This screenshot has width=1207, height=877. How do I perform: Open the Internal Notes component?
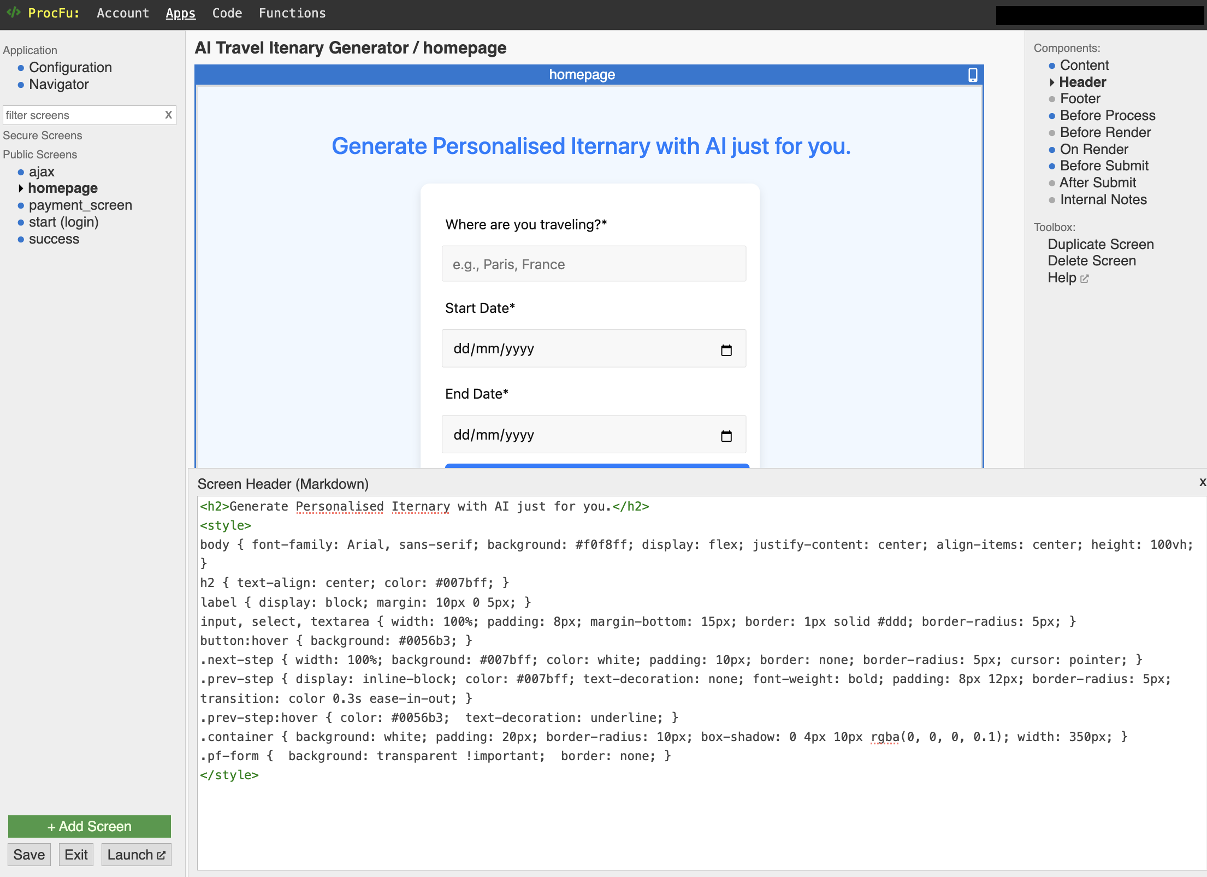(x=1103, y=199)
